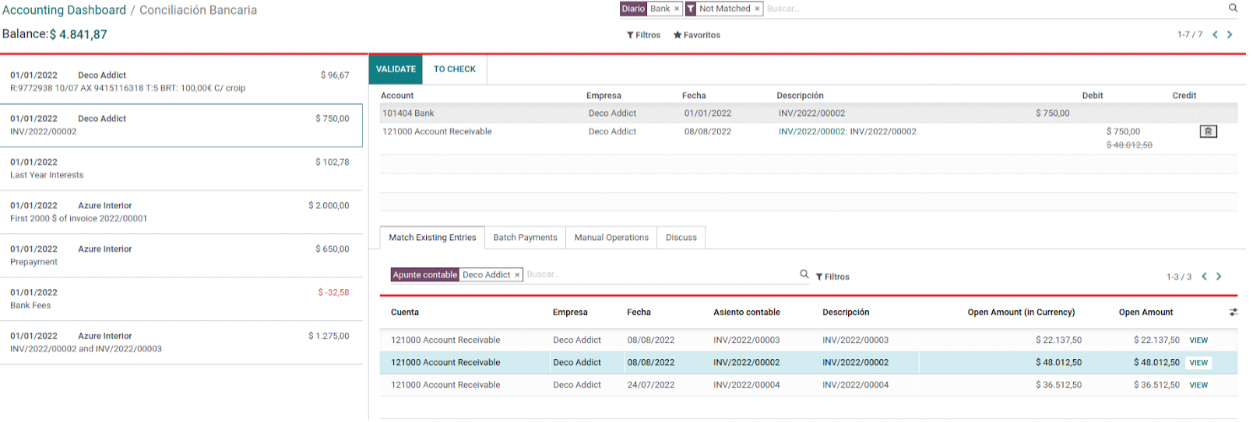The image size is (1253, 422).
Task: Click the magnifier icon in entries search
Action: (804, 274)
